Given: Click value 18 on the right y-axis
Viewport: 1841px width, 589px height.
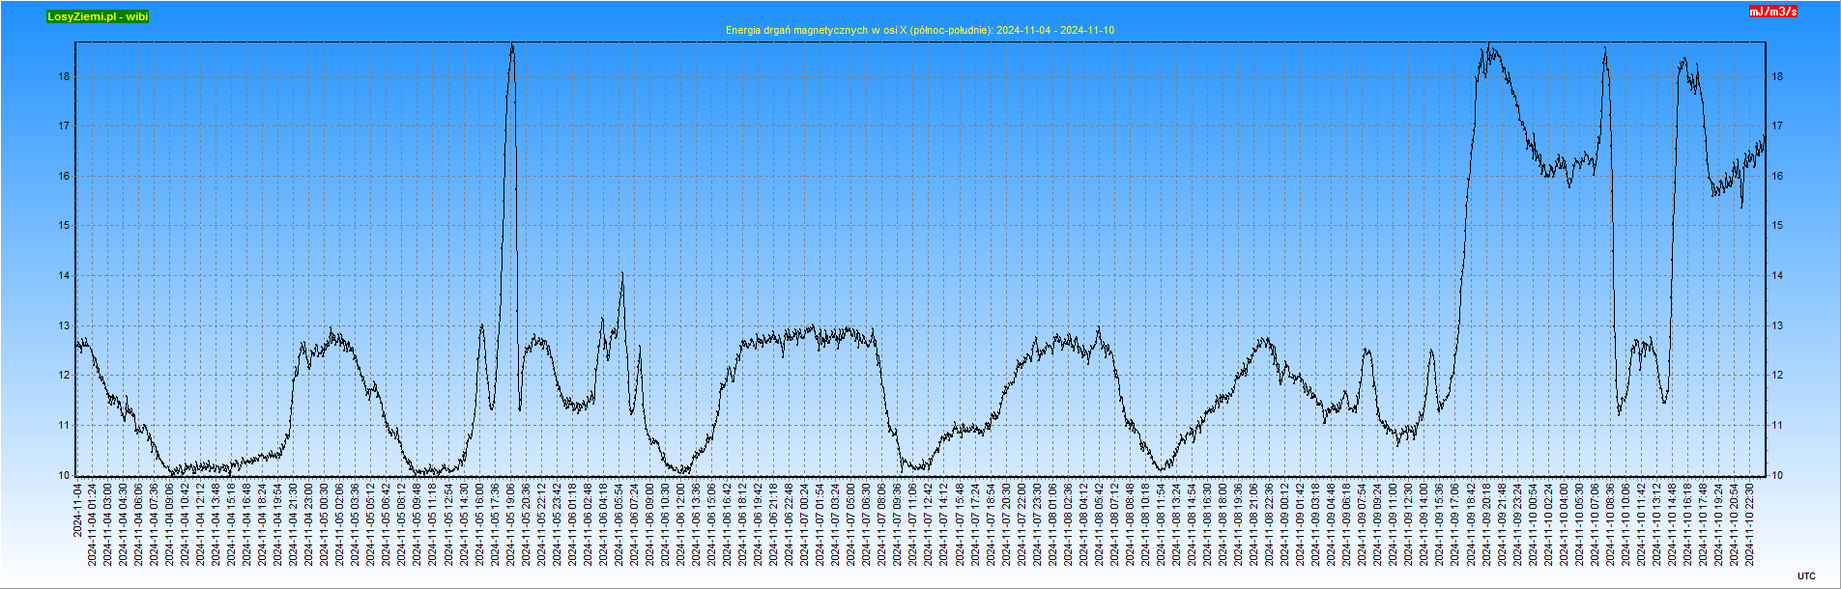Looking at the screenshot, I should coord(1777,76).
